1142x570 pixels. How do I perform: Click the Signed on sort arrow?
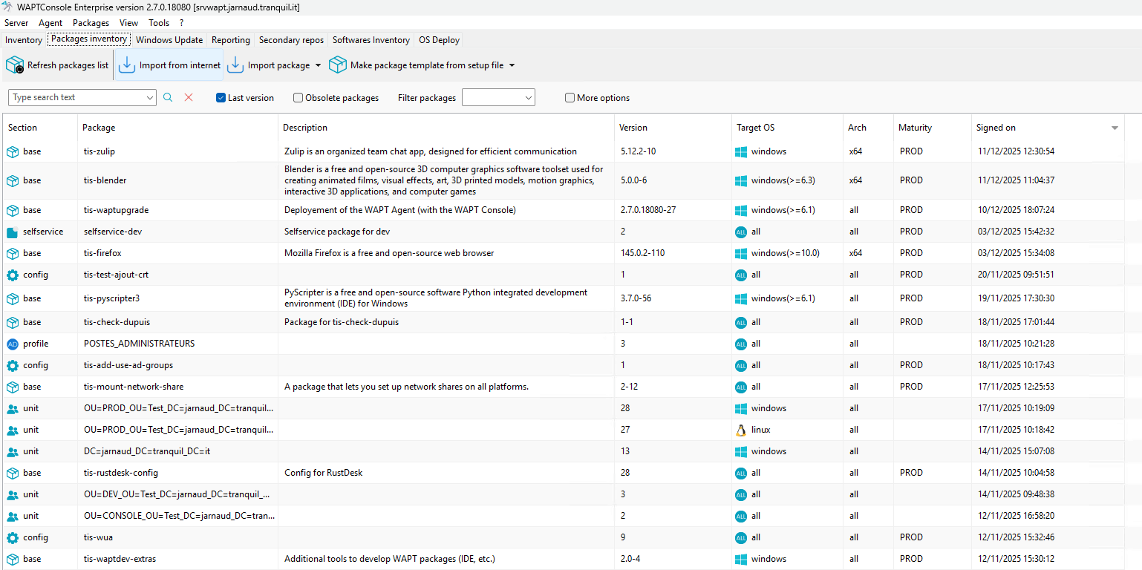(x=1115, y=128)
